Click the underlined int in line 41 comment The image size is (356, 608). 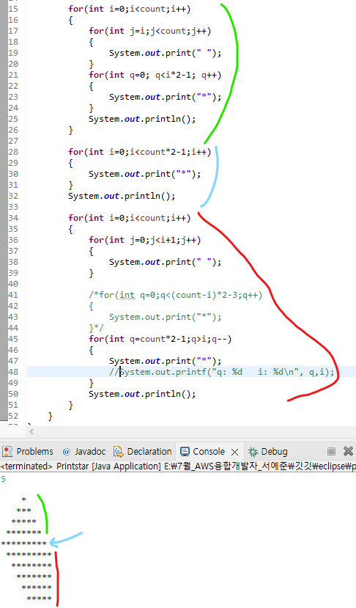[127, 295]
